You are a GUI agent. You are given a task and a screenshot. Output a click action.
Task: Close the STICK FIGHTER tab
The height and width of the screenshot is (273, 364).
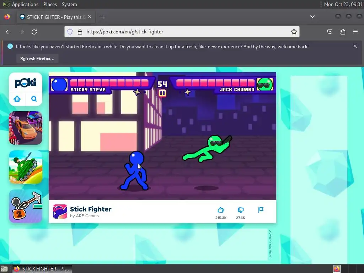pos(90,17)
